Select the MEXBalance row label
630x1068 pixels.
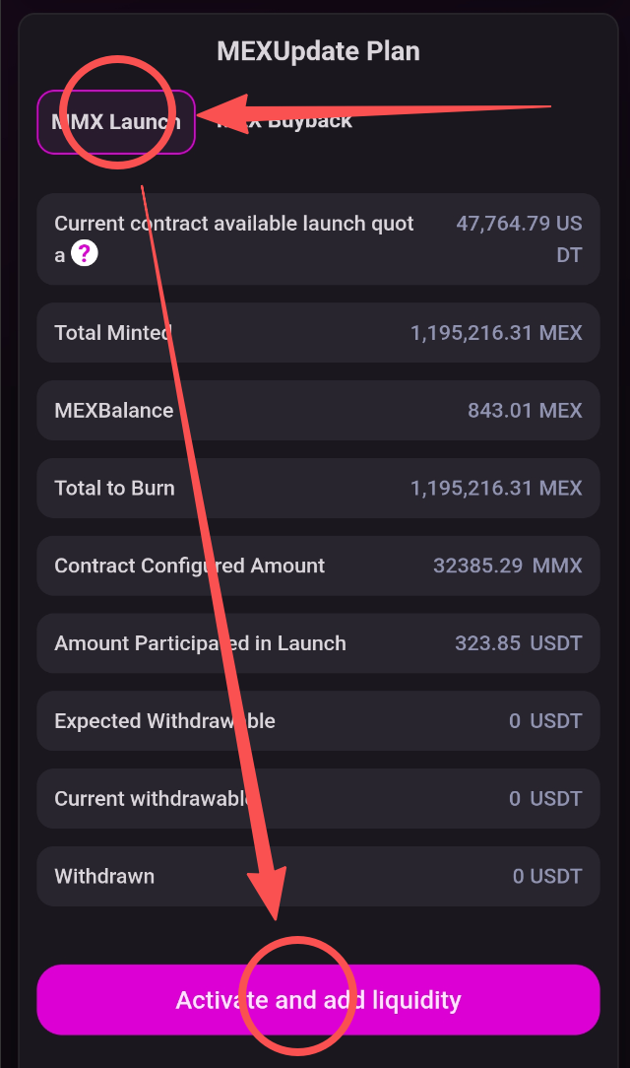pyautogui.click(x=114, y=411)
